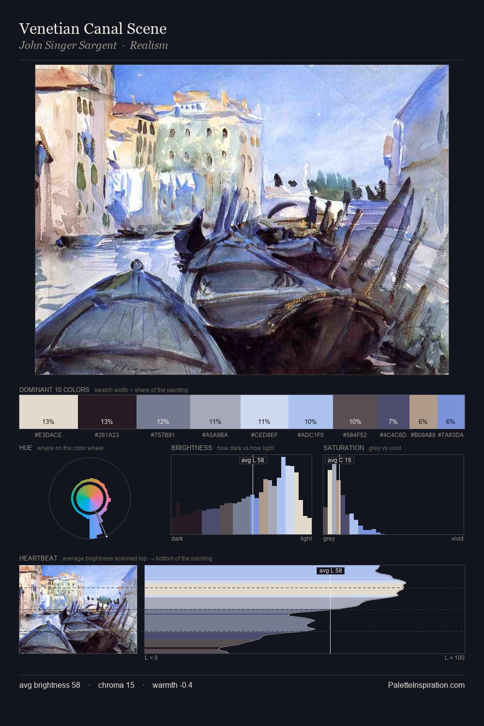Viewport: 484px width, 726px height.
Task: Click the saturation histogram chart
Action: [x=393, y=495]
